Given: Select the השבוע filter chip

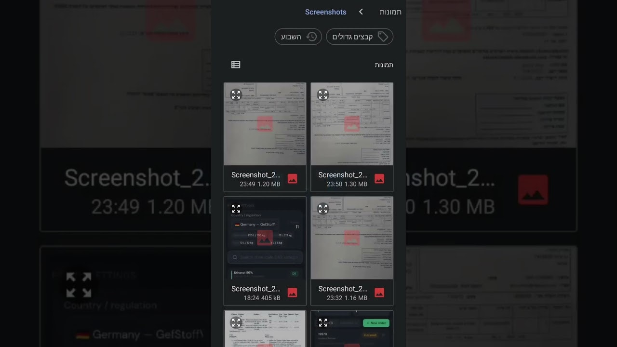Looking at the screenshot, I should (x=298, y=37).
